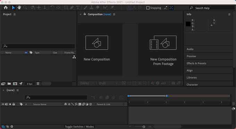
Task: Toggle the video eye column switch
Action: [x=3, y=104]
